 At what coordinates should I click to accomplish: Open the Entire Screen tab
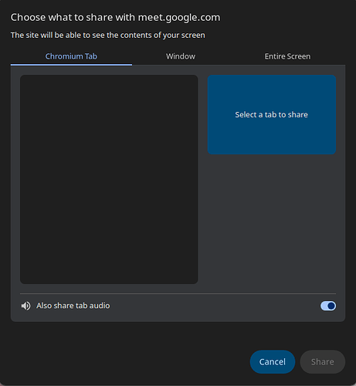click(x=287, y=56)
